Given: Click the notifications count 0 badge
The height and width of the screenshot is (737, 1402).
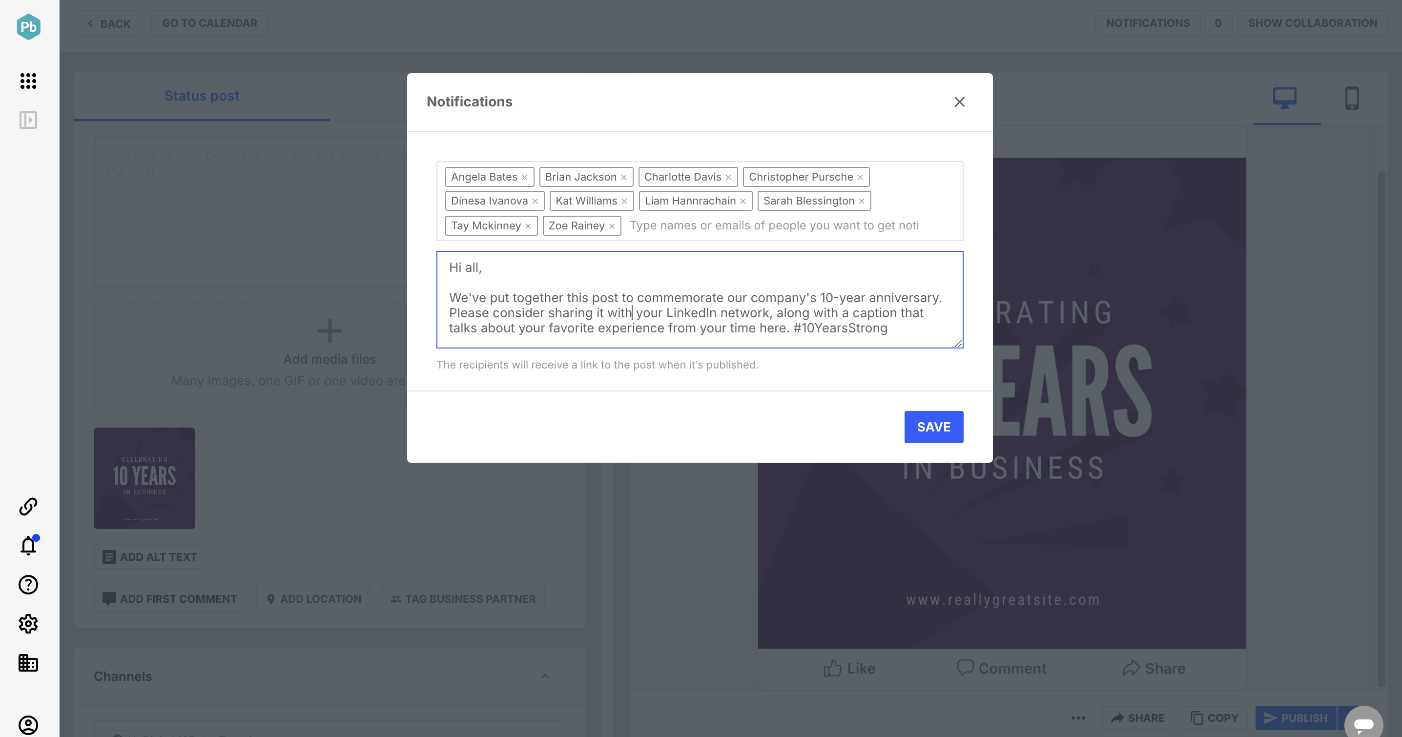Looking at the screenshot, I should pyautogui.click(x=1217, y=23).
